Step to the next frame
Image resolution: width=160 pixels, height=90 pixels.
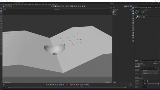coord(54,84)
